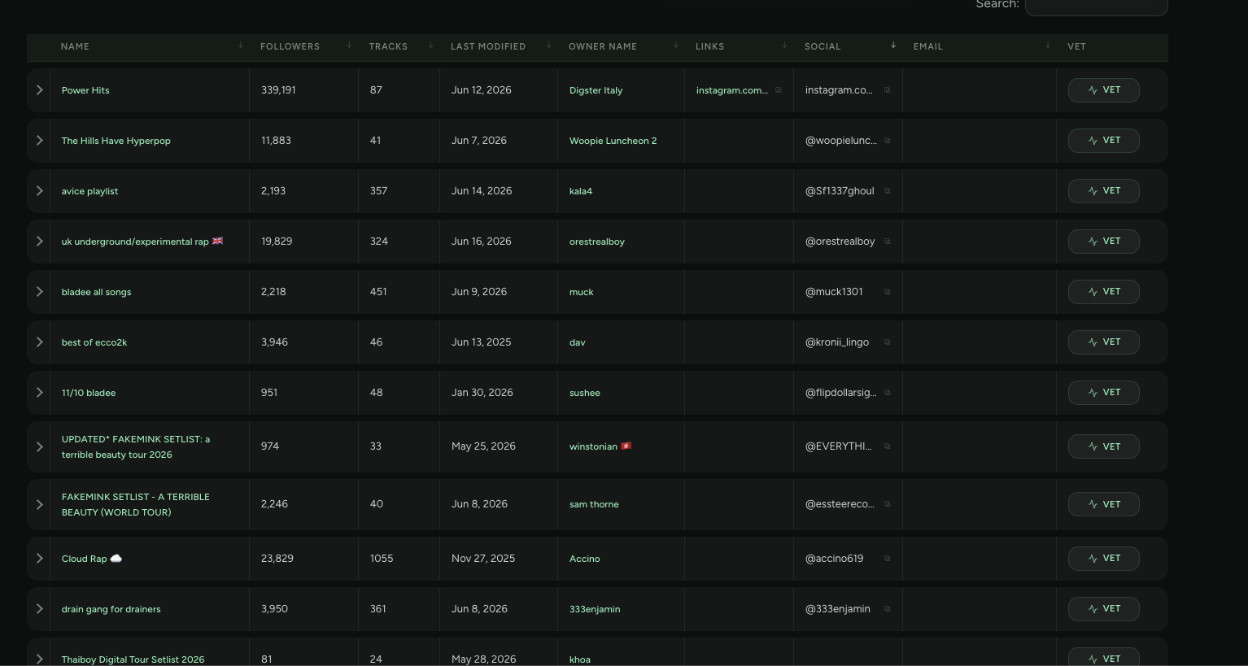This screenshot has width=1248, height=666.
Task: Open the drain gang for drainers playlist
Action: 111,609
